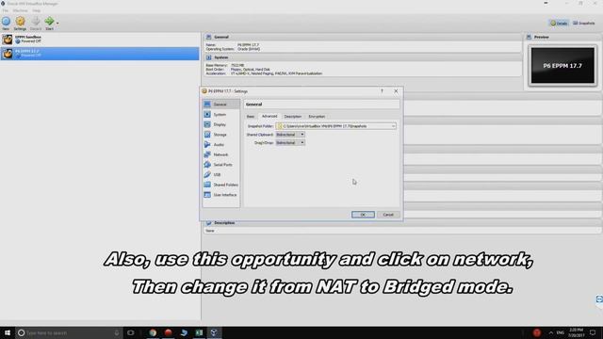Click Cancel button in Settings dialog

388,215
